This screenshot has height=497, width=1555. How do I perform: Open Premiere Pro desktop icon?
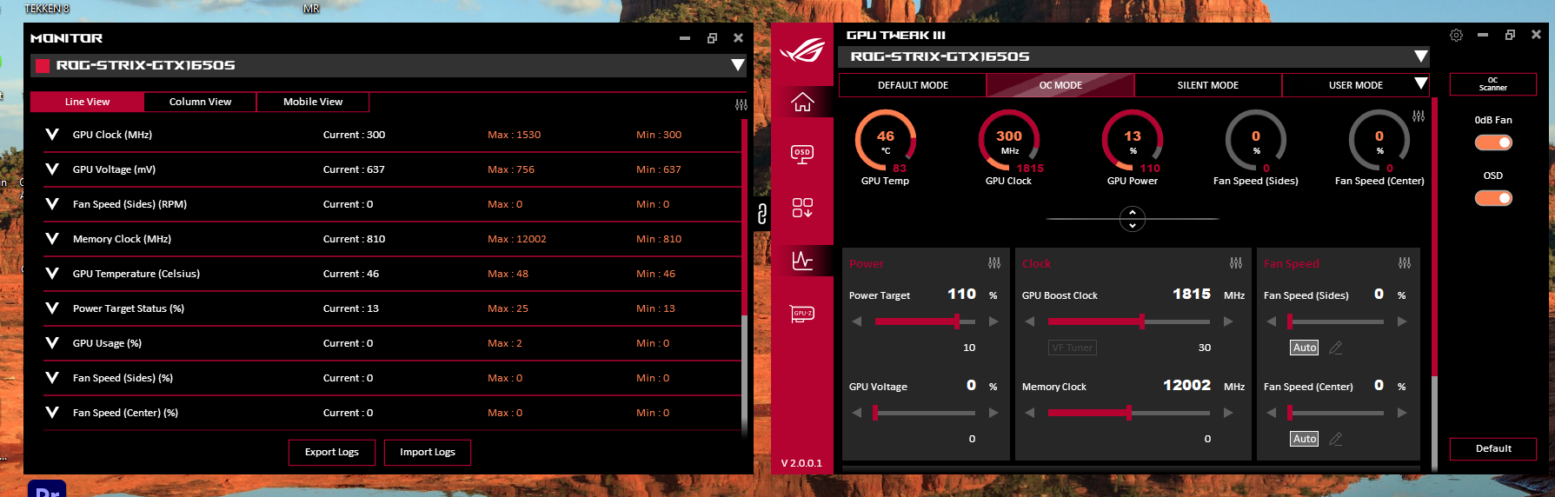click(x=47, y=488)
